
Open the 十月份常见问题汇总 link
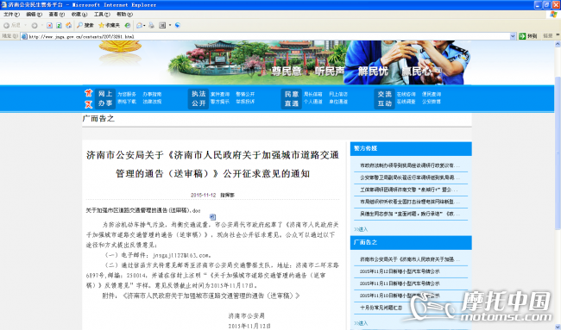[381, 308]
